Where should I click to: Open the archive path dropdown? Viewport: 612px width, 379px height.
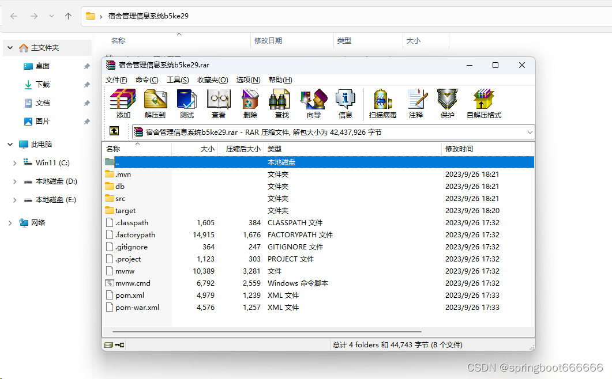[530, 132]
